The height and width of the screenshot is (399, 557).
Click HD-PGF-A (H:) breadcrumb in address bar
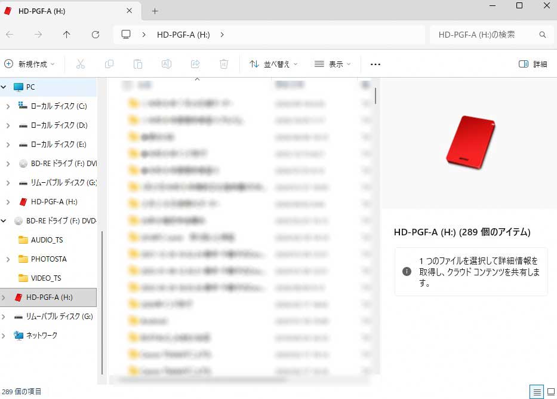click(183, 35)
